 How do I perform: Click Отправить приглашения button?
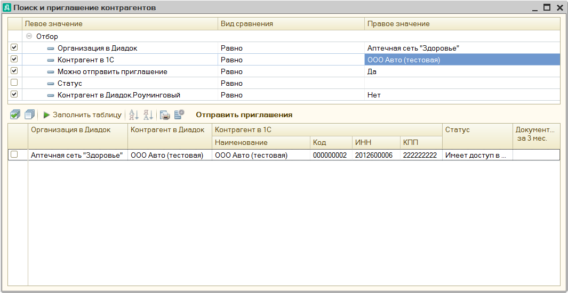[x=244, y=115]
